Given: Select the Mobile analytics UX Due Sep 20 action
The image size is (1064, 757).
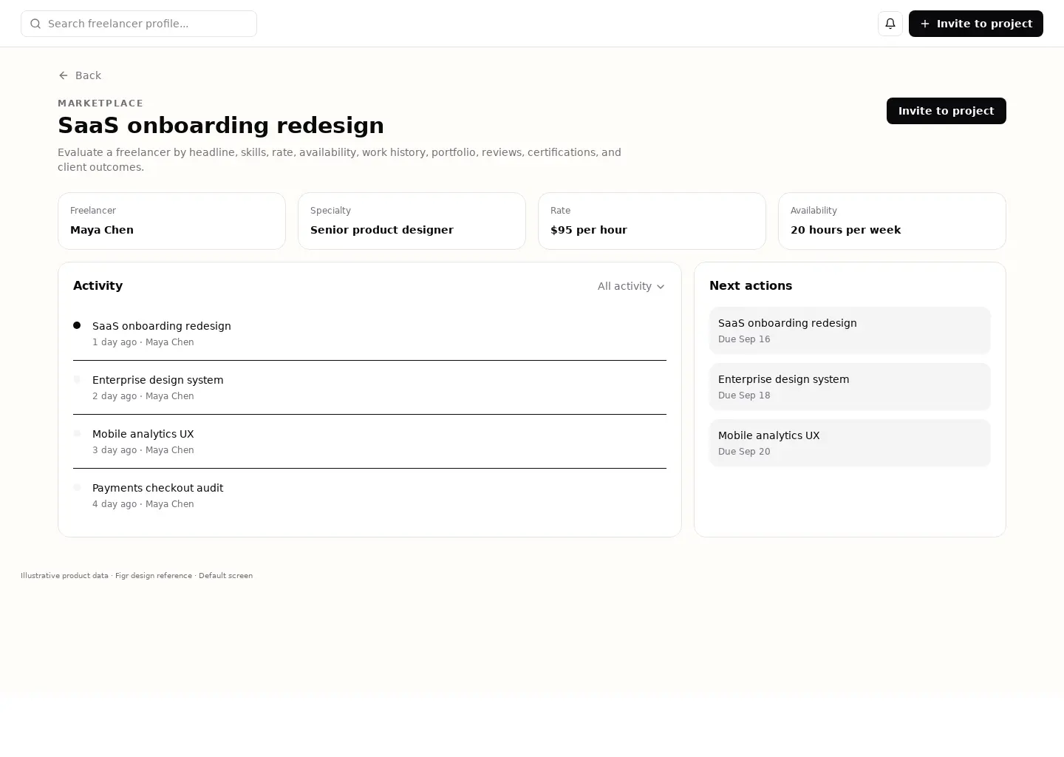Looking at the screenshot, I should [850, 443].
